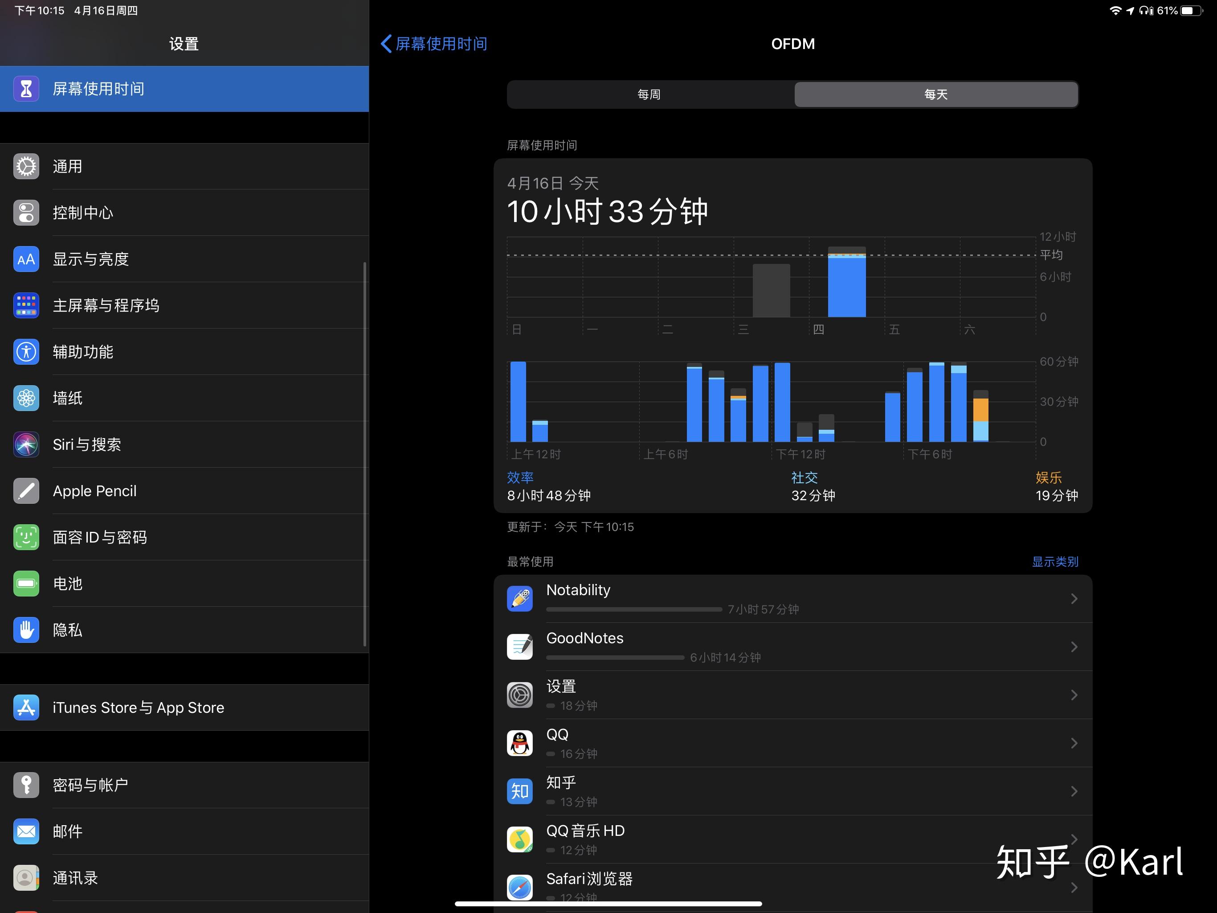Screen dimensions: 1217x913
Task: Open Apple Pencil settings
Action: (x=184, y=491)
